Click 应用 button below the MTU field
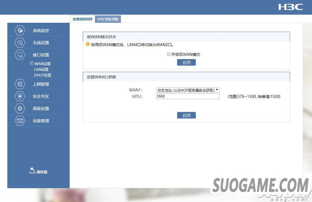The image size is (312, 202). coord(186,115)
